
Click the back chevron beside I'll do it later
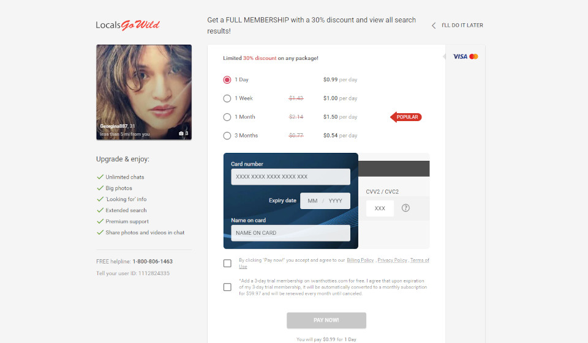pos(434,26)
